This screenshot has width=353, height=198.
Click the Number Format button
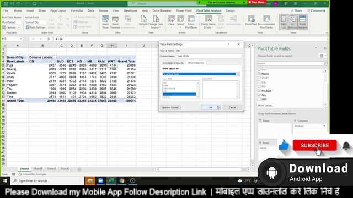point(170,107)
